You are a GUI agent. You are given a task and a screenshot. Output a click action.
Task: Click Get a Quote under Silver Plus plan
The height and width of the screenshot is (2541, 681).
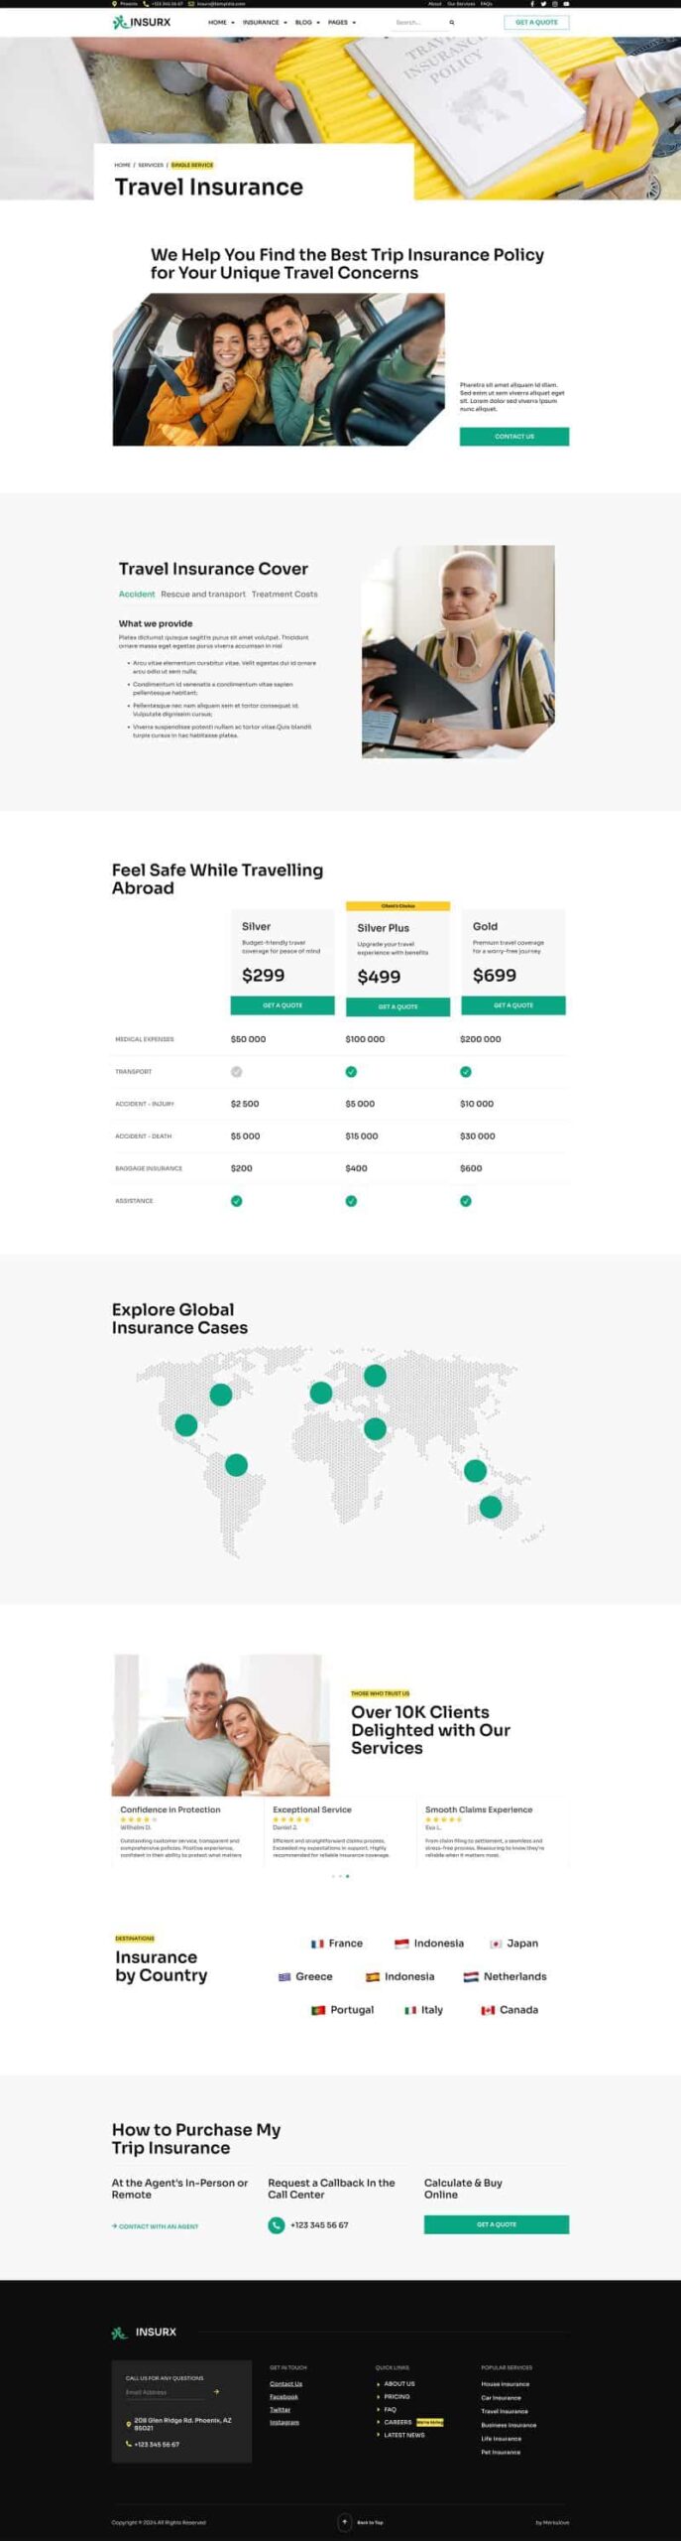point(397,1006)
